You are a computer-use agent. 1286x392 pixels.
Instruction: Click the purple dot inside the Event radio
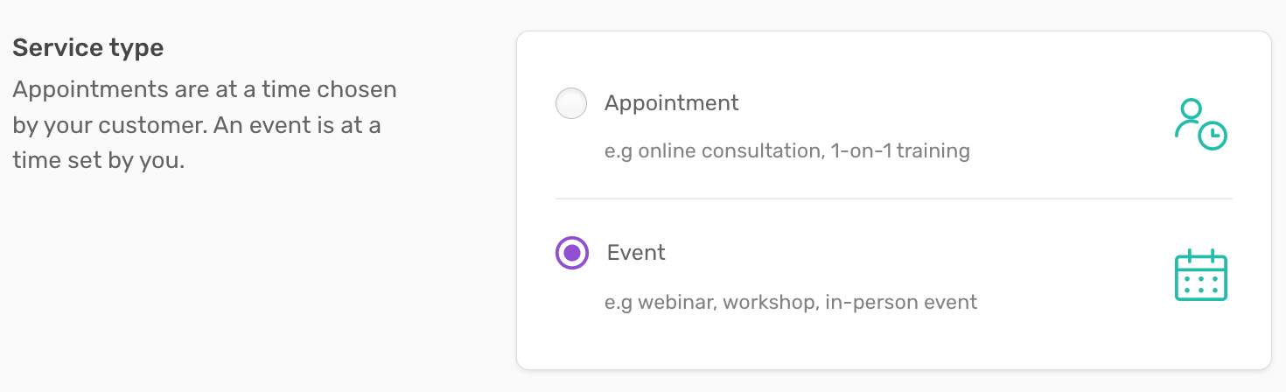(x=572, y=253)
